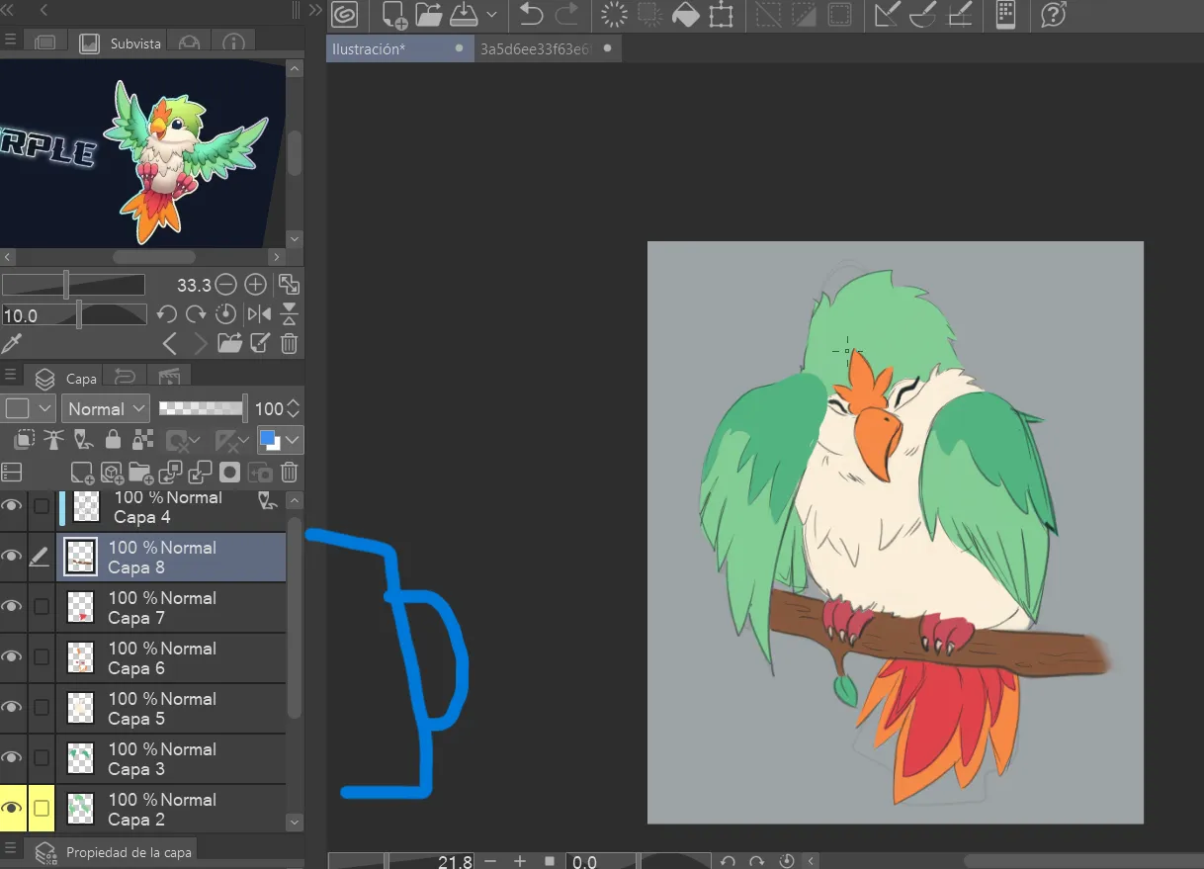Rotate Subvista image left

[x=167, y=315]
